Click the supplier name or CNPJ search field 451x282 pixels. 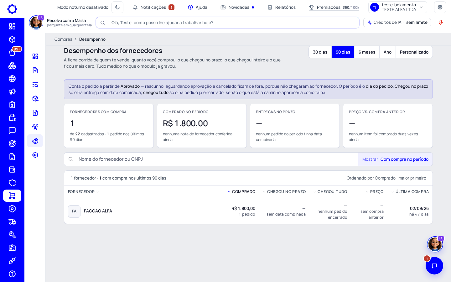point(211,159)
